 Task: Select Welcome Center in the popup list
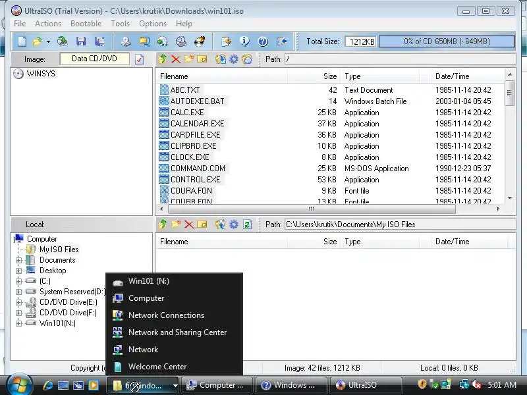click(174, 367)
